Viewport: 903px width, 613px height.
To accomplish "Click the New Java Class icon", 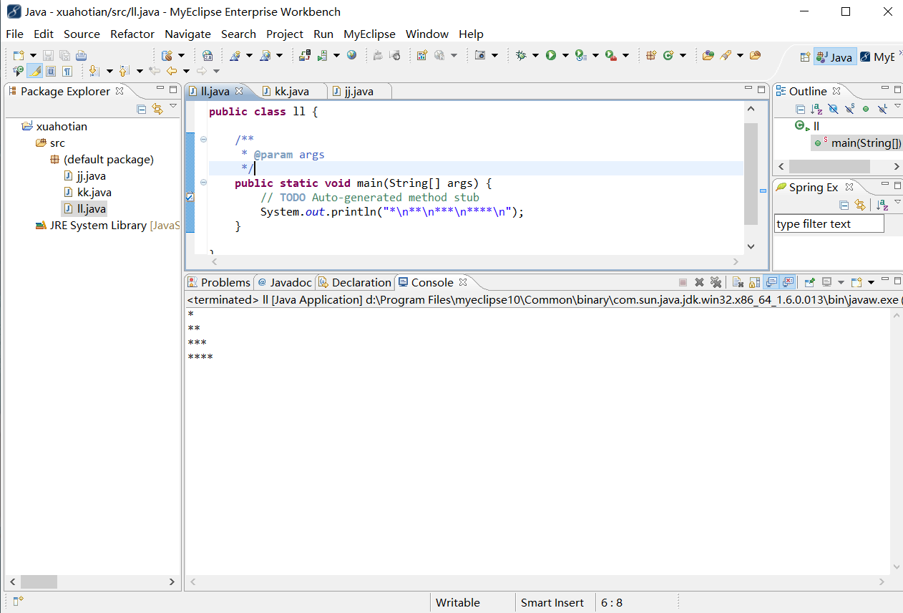I will point(669,55).
